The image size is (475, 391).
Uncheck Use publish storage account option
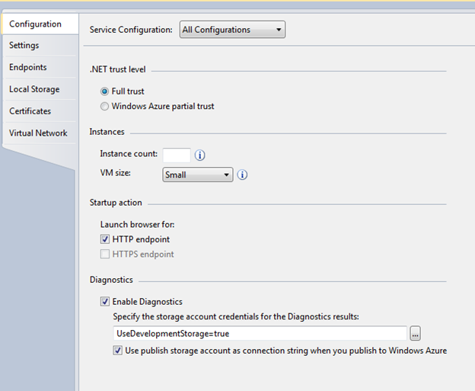[x=118, y=351]
